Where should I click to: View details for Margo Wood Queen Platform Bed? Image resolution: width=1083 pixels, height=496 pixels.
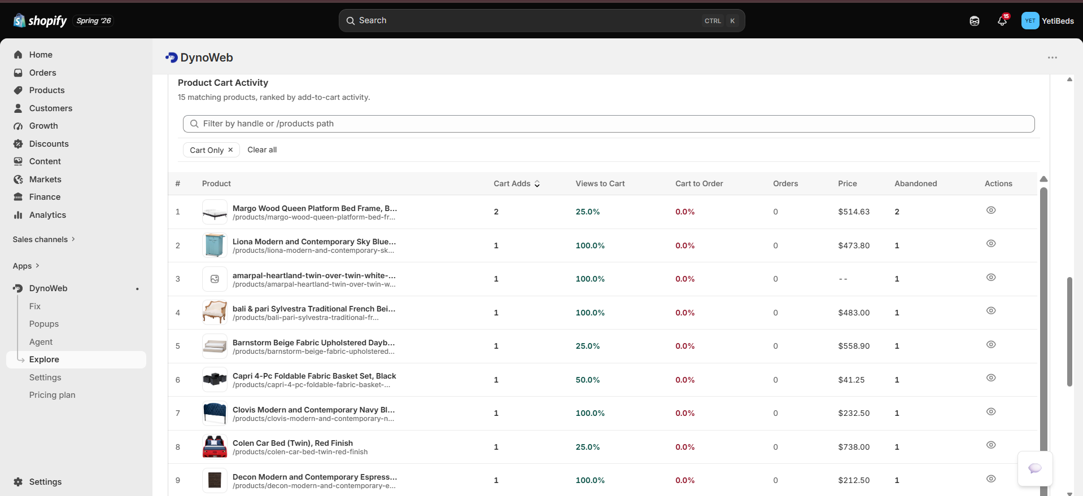(x=991, y=210)
